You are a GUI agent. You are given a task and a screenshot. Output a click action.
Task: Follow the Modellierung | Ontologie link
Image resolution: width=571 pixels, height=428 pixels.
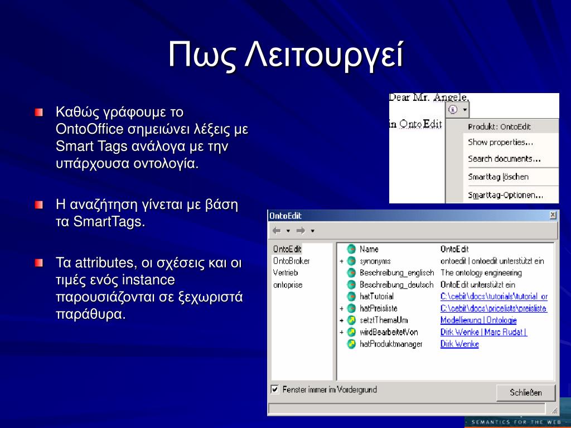478,320
